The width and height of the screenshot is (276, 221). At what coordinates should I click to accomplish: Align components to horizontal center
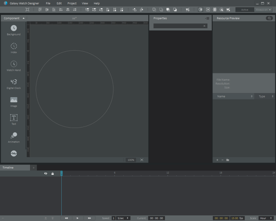[x=68, y=10]
